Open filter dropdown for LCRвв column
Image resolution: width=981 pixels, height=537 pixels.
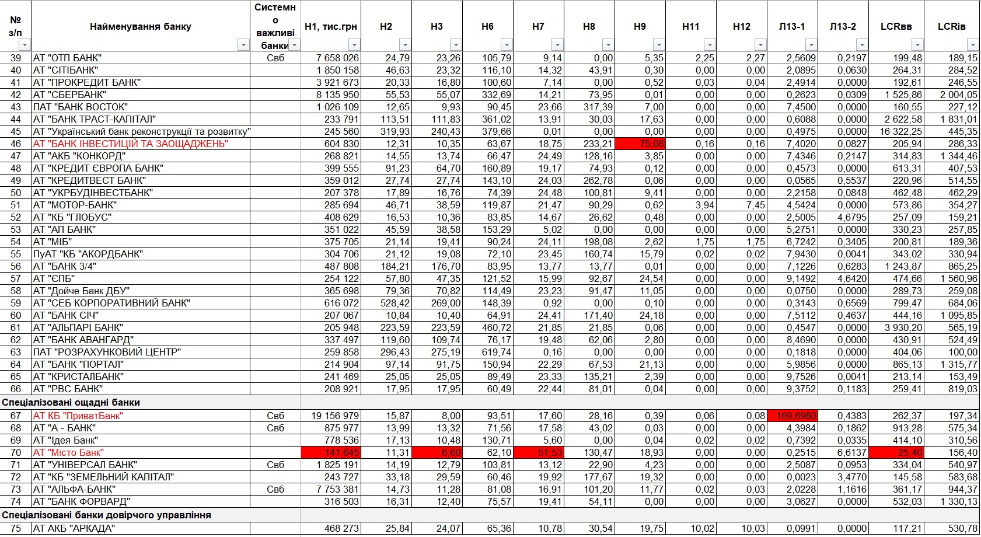click(917, 45)
